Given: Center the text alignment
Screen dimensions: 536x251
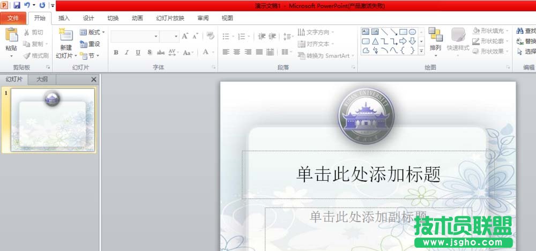Looking at the screenshot, I should [237, 52].
